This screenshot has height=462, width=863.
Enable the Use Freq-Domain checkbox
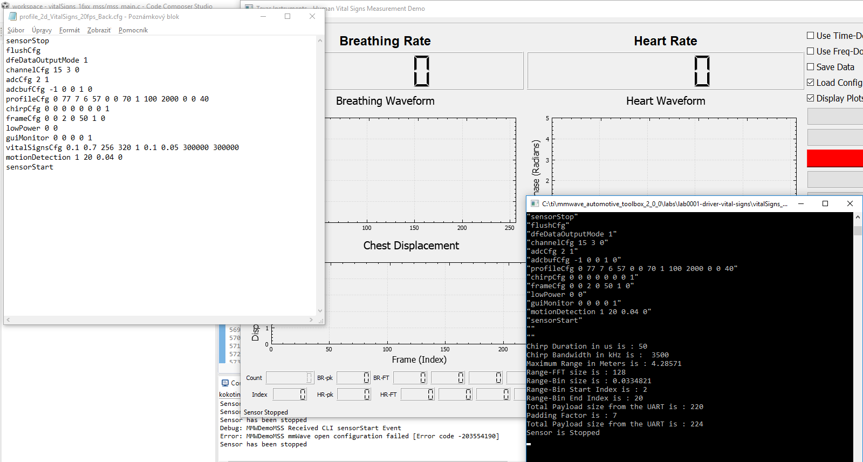point(810,51)
